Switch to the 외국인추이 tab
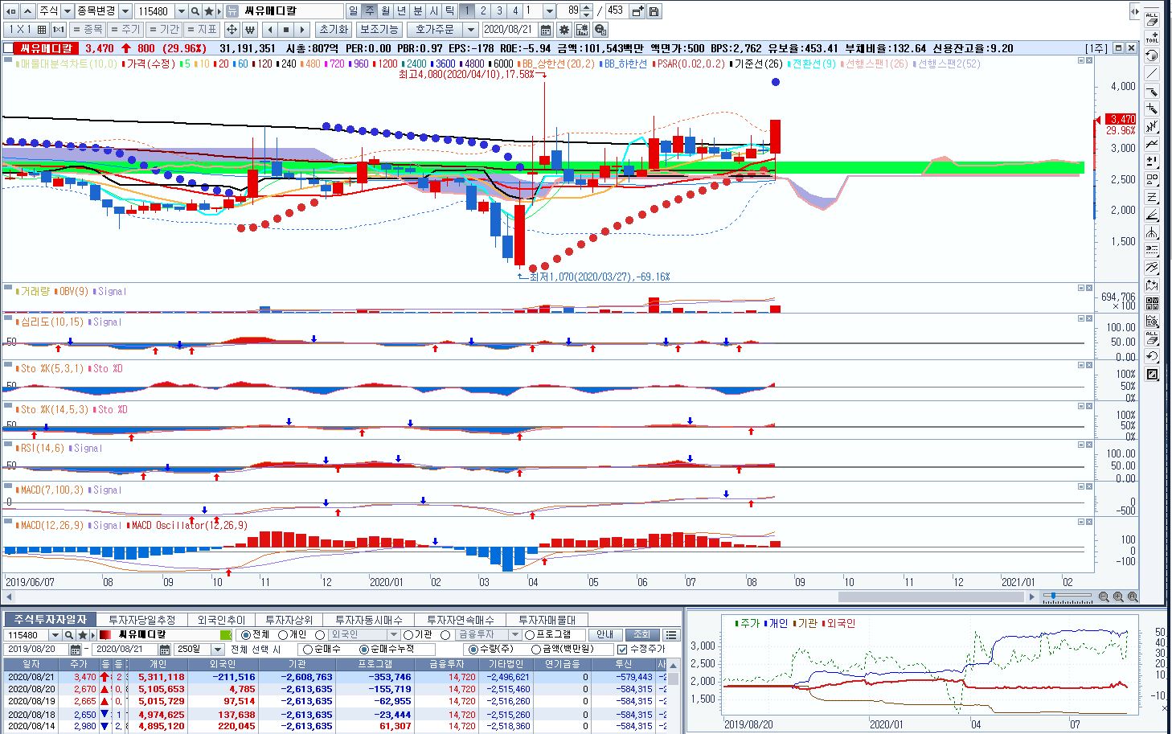 pos(221,620)
